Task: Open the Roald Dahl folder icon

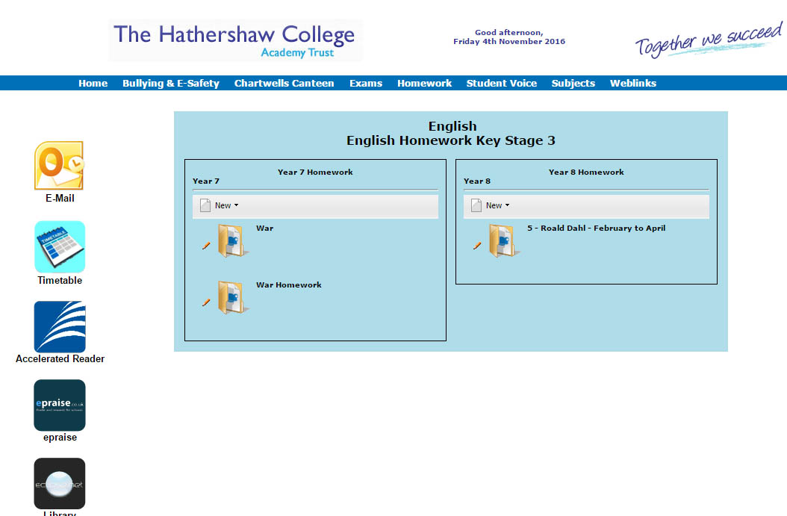Action: [x=504, y=241]
